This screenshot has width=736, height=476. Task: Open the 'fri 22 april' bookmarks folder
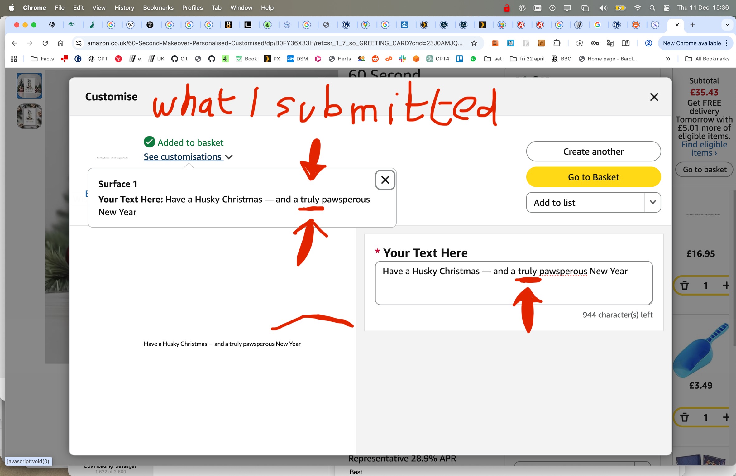pos(527,59)
